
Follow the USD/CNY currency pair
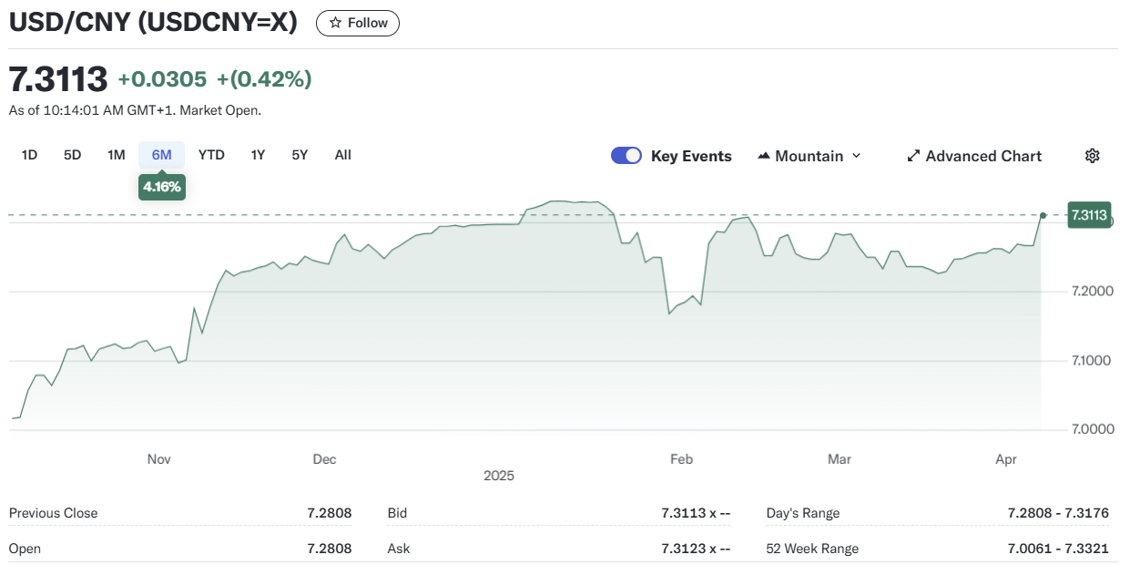pos(358,23)
